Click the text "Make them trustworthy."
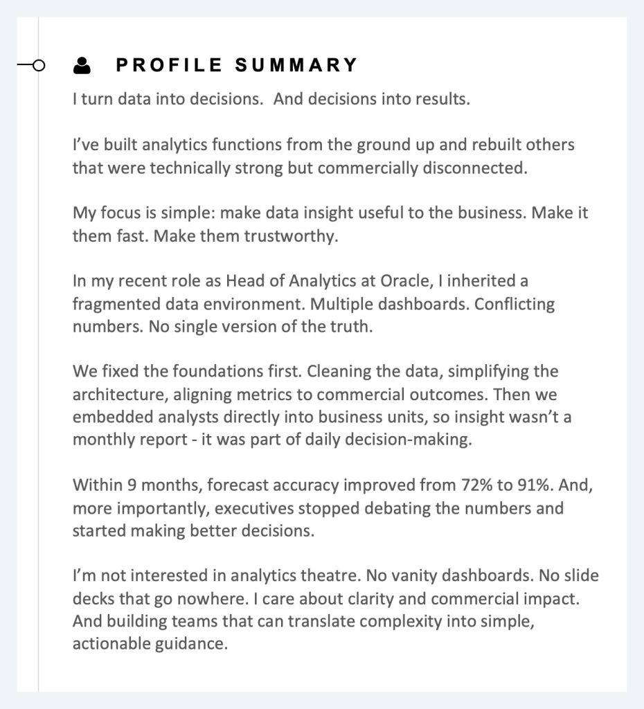 (x=246, y=236)
